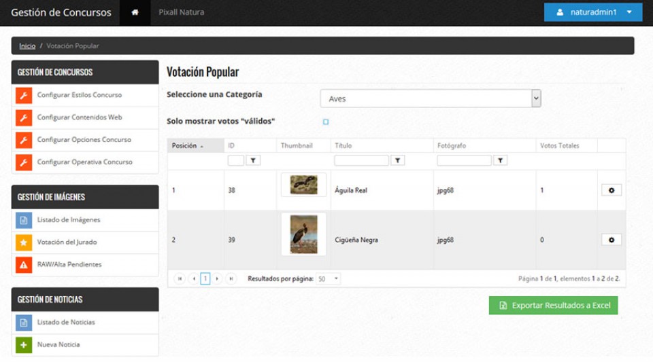Click the Fotógrafo column filter icon
Viewport: 653px width, 362px height.
click(500, 160)
